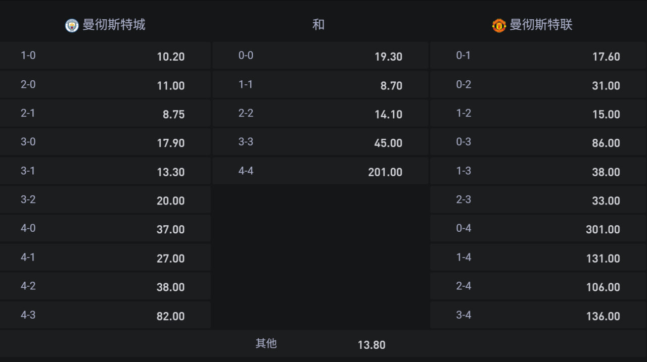Select the 3-4 score at 136.00

(538, 316)
